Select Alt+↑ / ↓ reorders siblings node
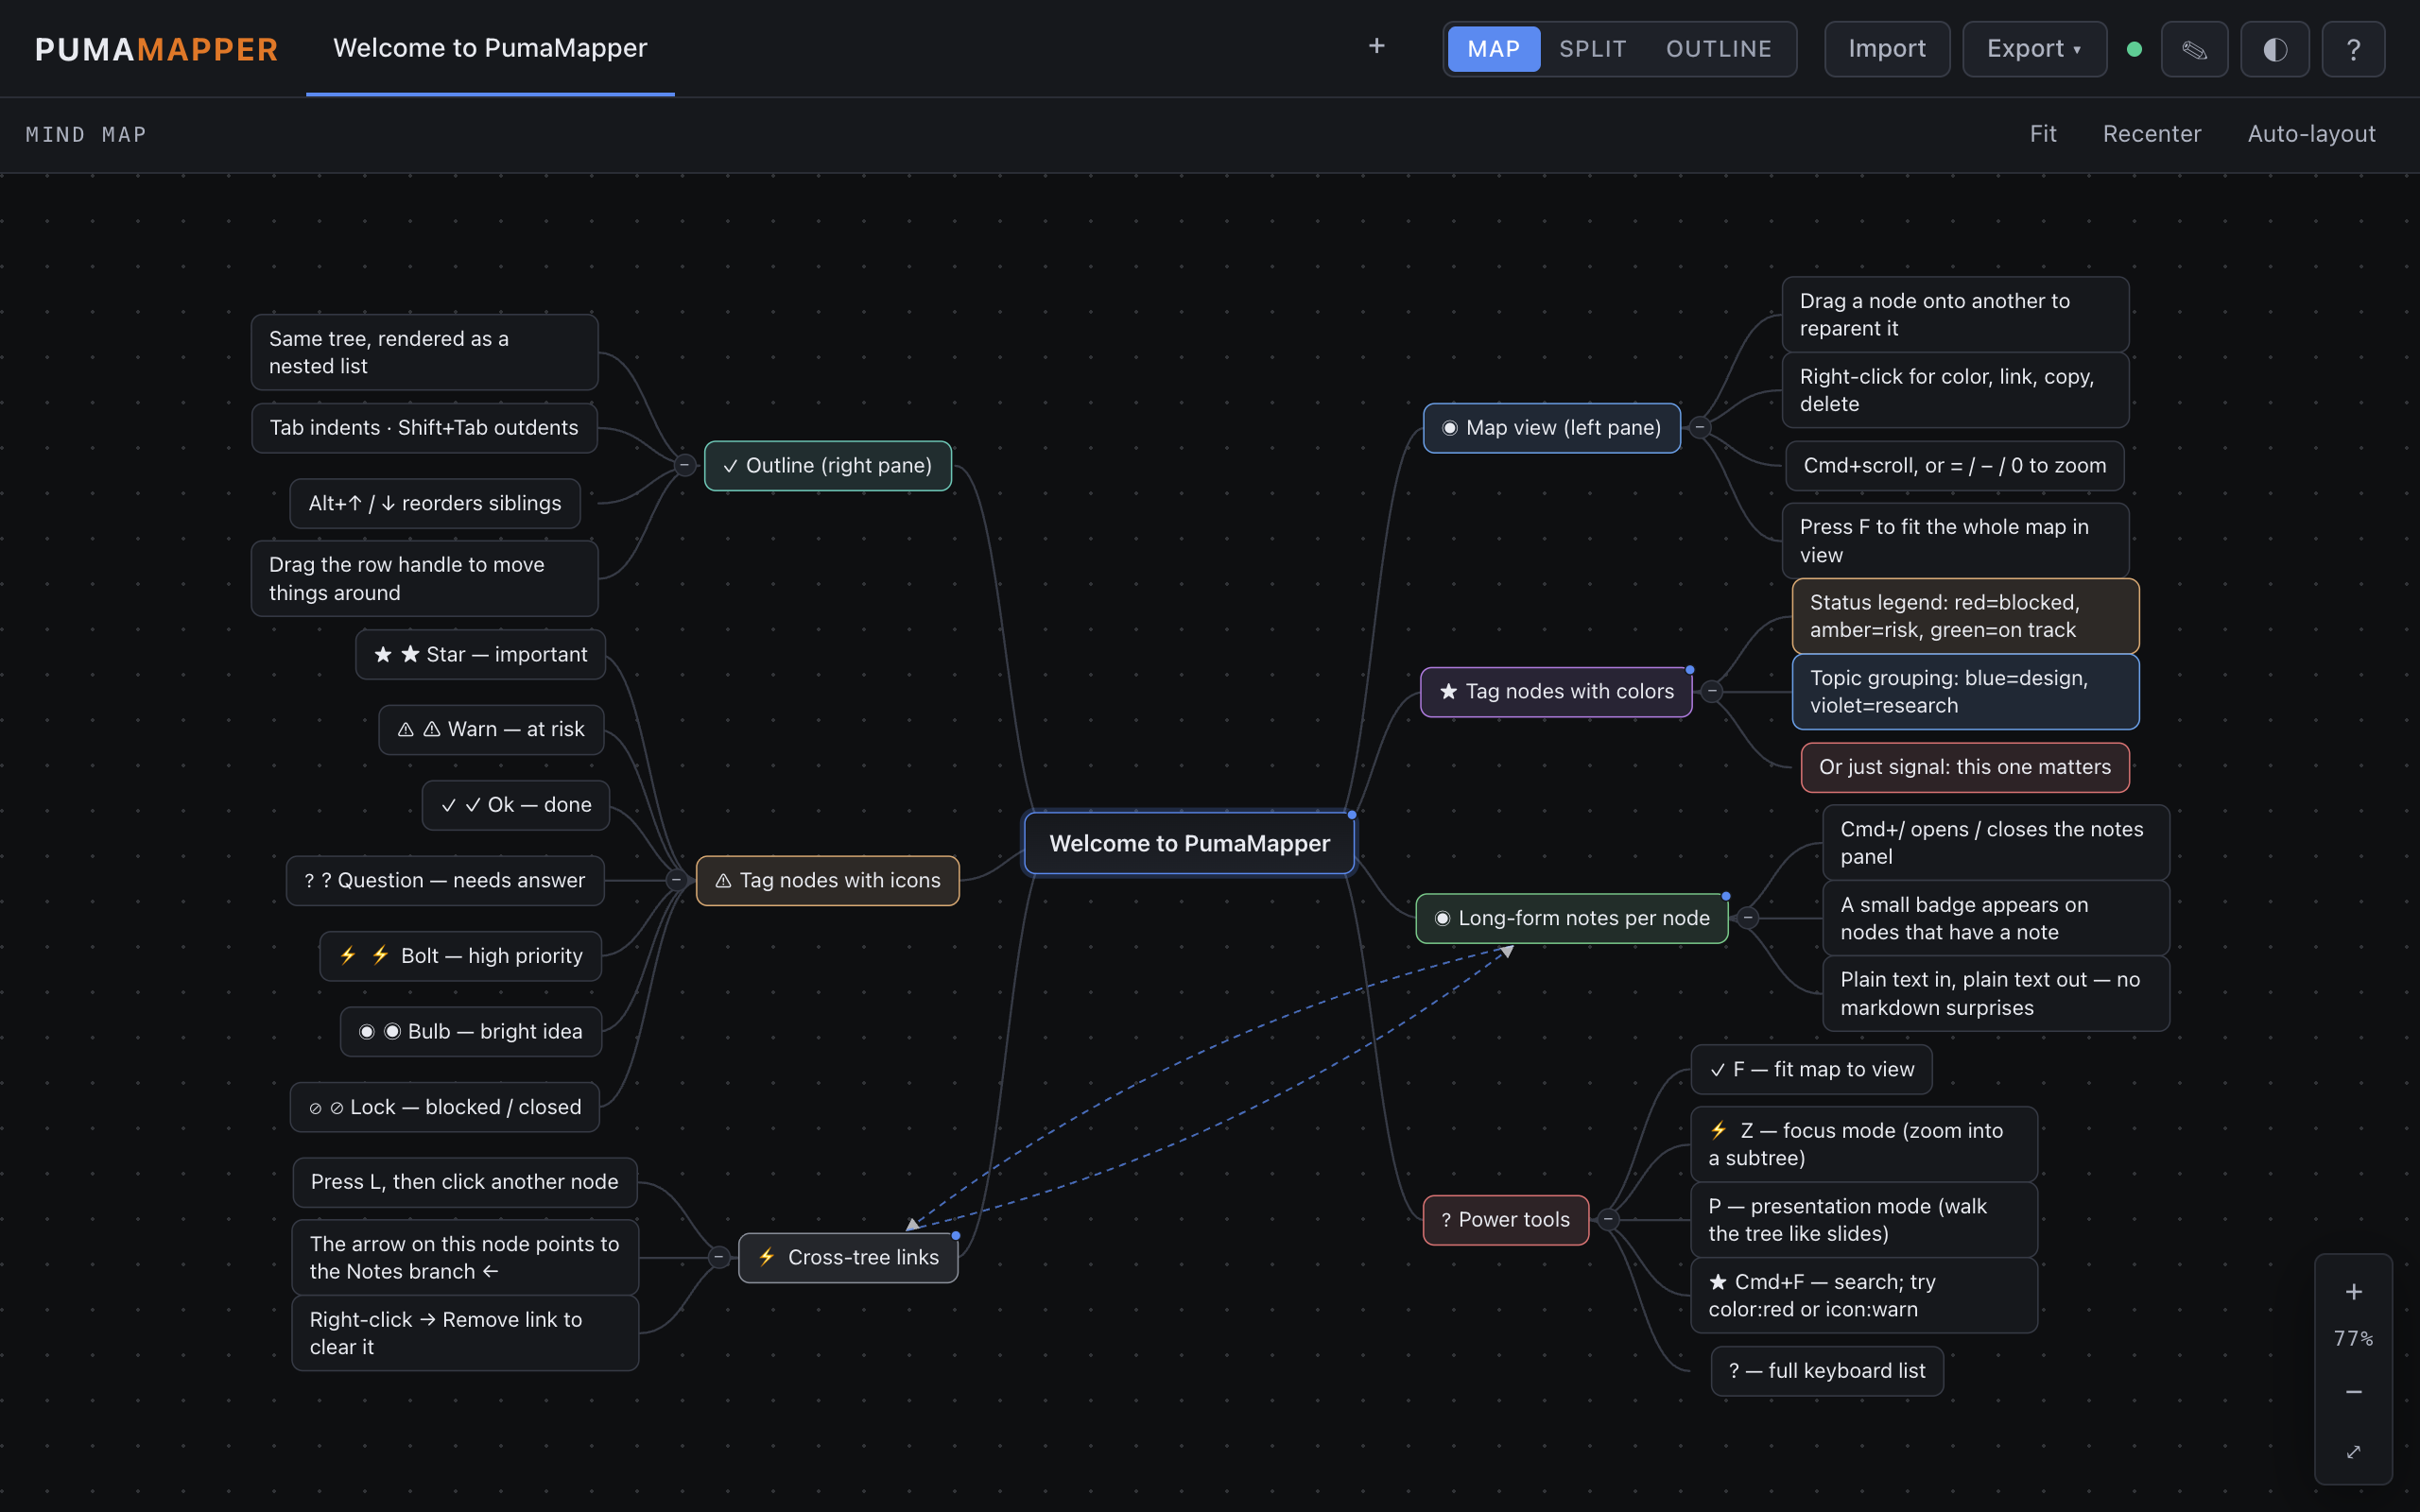Screen dimensions: 2420x1512 [x=435, y=503]
